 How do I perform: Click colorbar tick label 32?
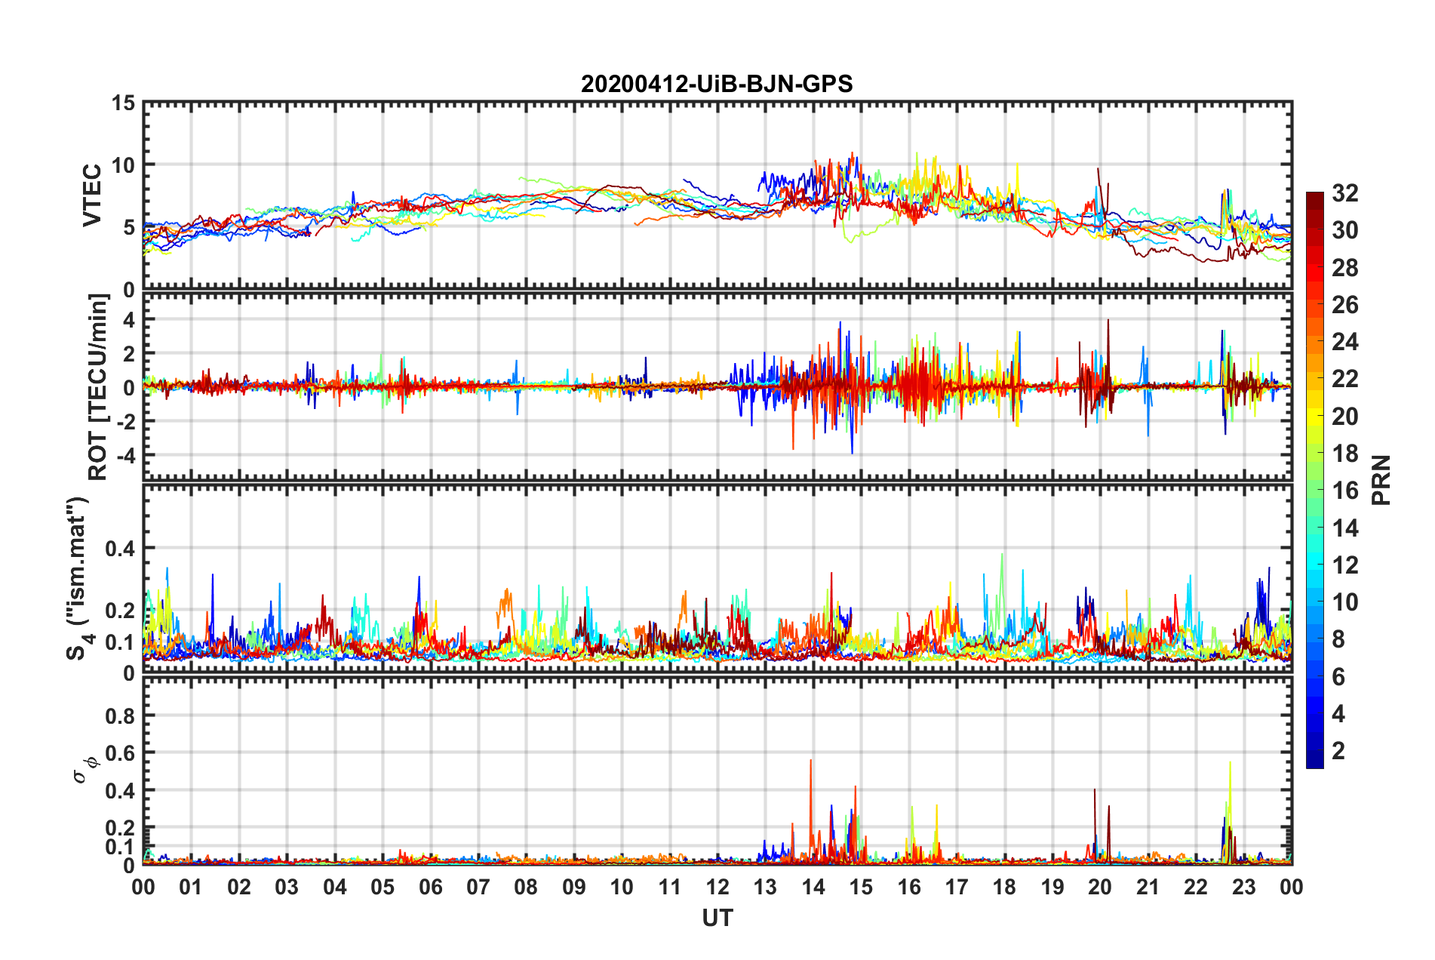pos(1345,193)
